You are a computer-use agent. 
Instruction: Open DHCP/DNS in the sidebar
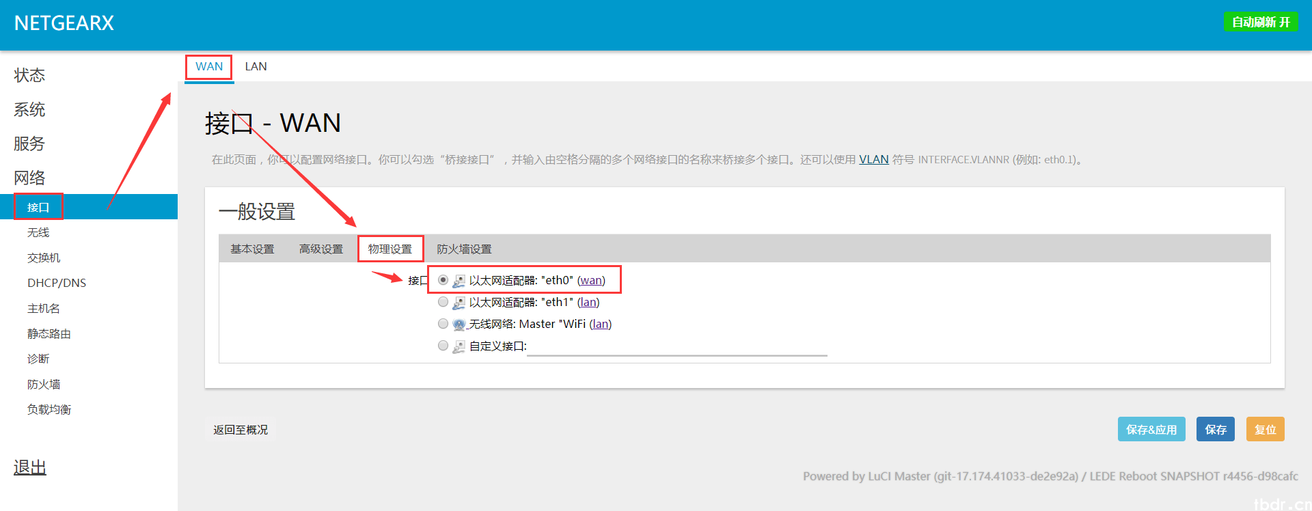pos(57,283)
